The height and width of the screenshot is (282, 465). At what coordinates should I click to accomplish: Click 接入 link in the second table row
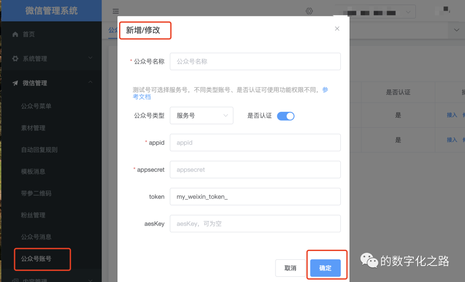point(452,140)
